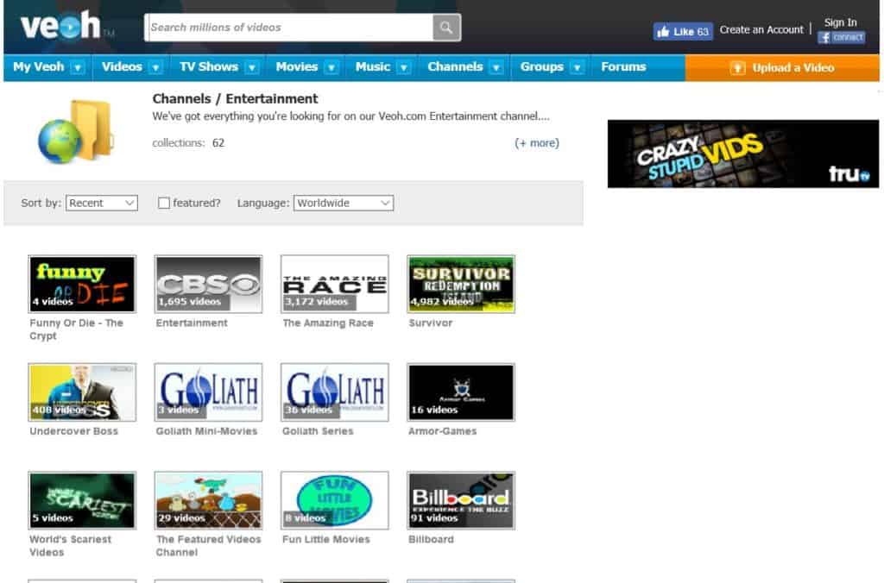
Task: Click the search magnifier button
Action: pos(446,27)
